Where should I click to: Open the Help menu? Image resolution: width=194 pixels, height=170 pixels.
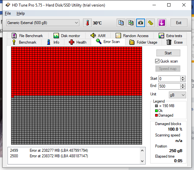coord(21,13)
